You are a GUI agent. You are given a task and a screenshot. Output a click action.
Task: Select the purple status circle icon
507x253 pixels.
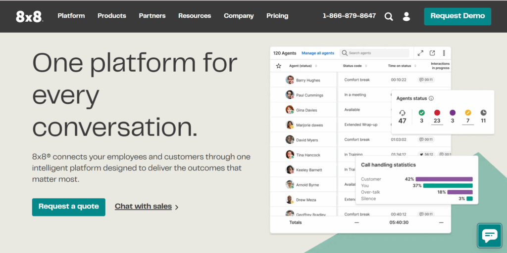coord(453,113)
